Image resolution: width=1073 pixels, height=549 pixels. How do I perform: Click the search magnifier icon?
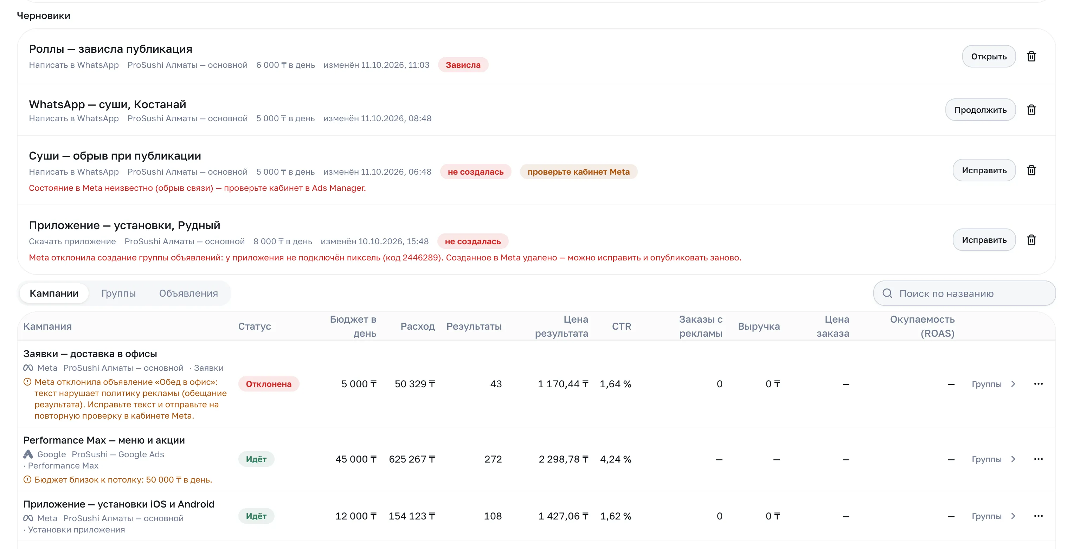coord(887,293)
